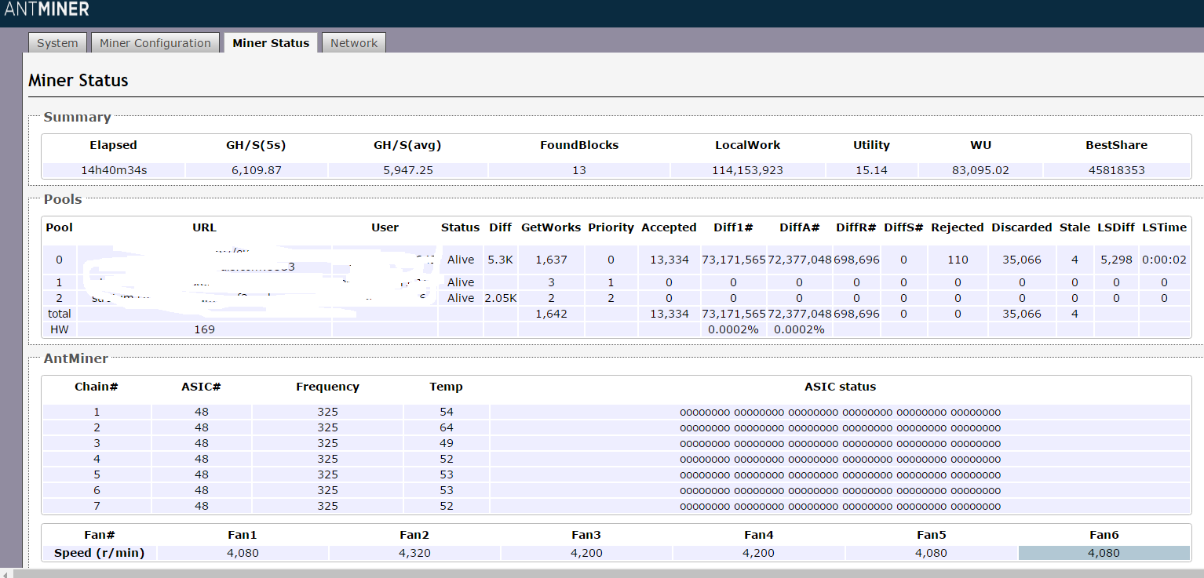Select the HW error count 169
Image resolution: width=1204 pixels, height=578 pixels.
click(x=204, y=330)
